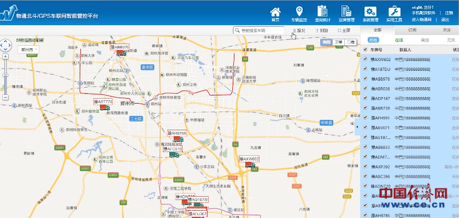The image size is (459, 218).
Task: Switch map to 三维 3D view
Action: 350,42
